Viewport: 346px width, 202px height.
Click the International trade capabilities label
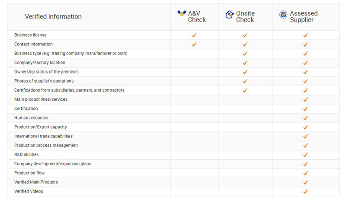[x=43, y=136]
